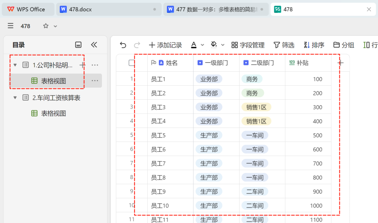Redo the last action
Viewport: 378px width, 223px height.
coord(137,45)
